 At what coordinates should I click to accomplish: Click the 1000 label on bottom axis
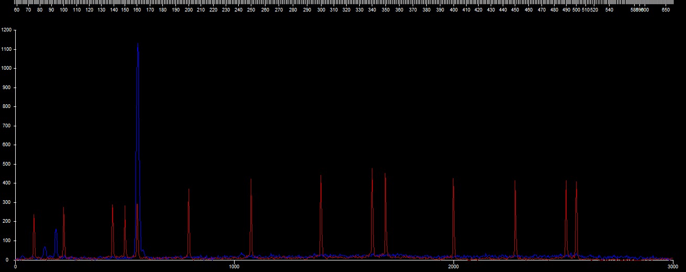click(234, 267)
